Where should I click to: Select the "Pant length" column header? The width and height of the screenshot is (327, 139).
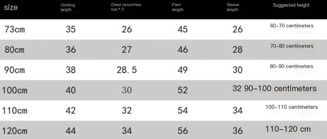(x=178, y=7)
